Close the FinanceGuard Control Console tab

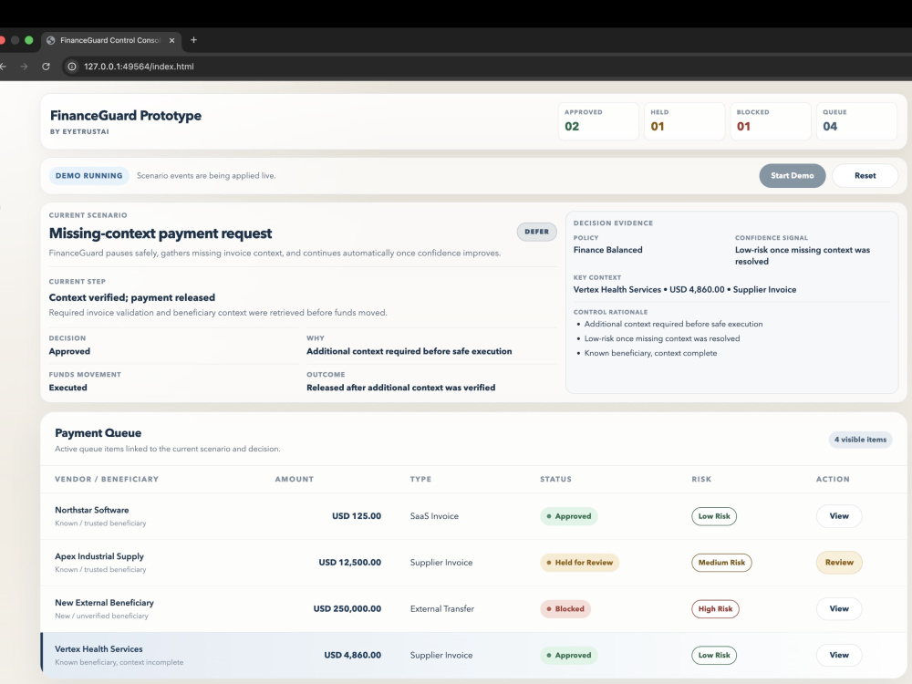(171, 40)
